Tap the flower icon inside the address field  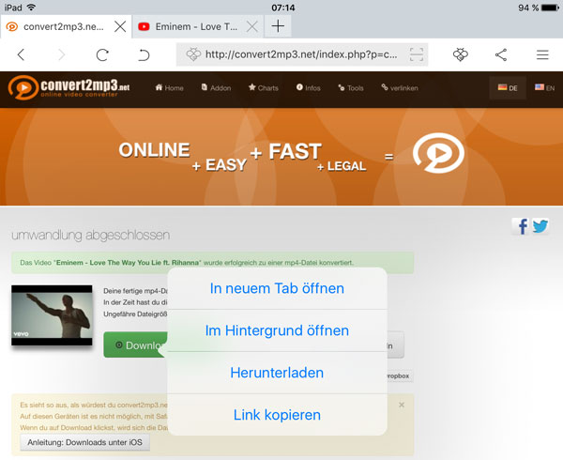coord(193,54)
